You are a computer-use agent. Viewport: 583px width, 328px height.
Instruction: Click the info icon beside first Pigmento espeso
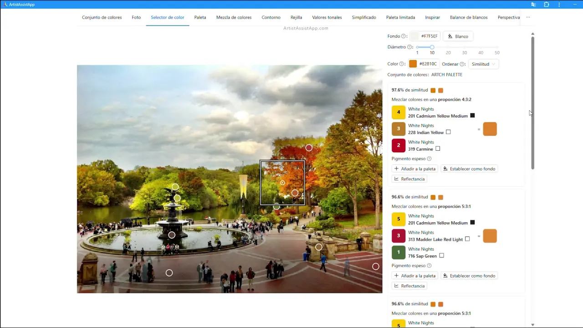click(429, 159)
